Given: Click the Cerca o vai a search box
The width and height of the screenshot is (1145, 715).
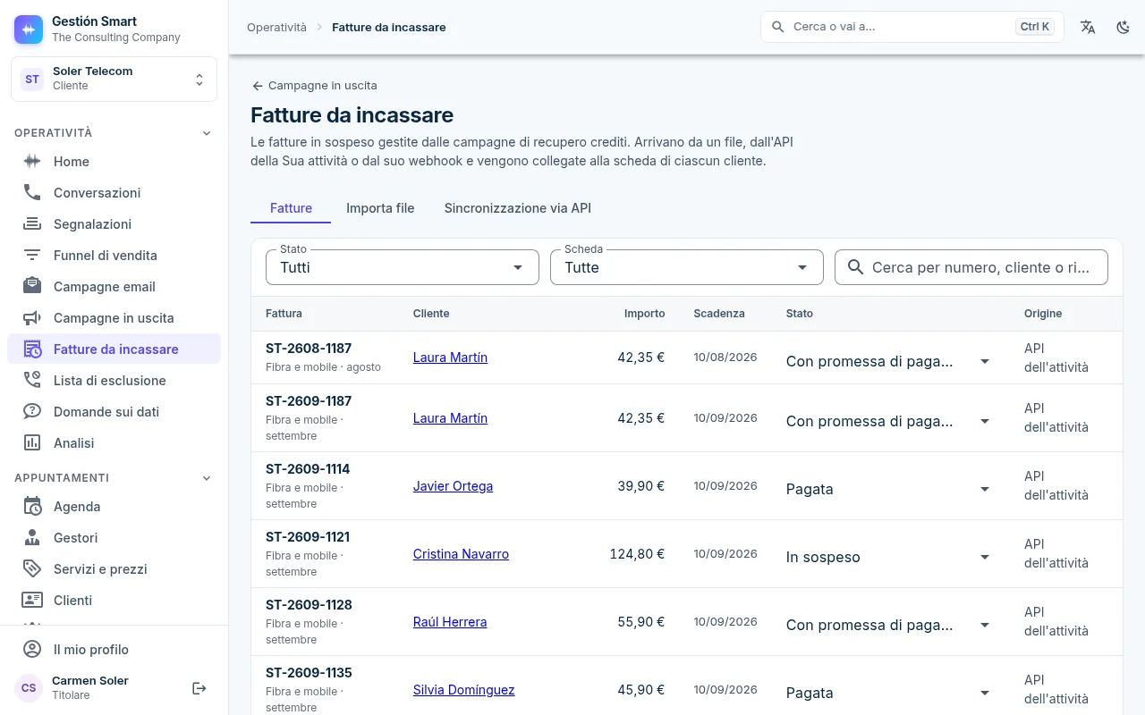Looking at the screenshot, I should pos(912,27).
